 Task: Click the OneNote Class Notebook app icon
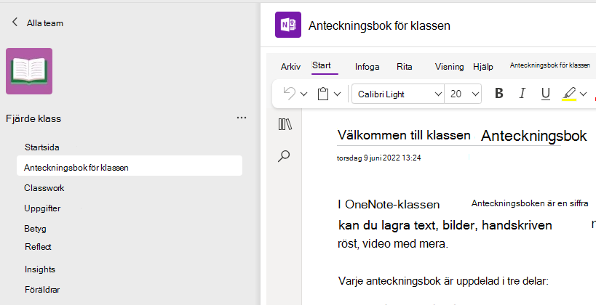[x=288, y=25]
